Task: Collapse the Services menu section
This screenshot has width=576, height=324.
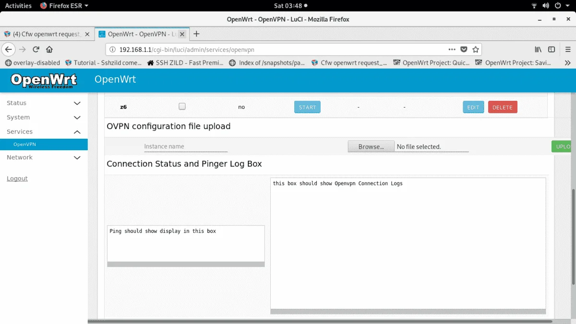Action: coord(44,132)
